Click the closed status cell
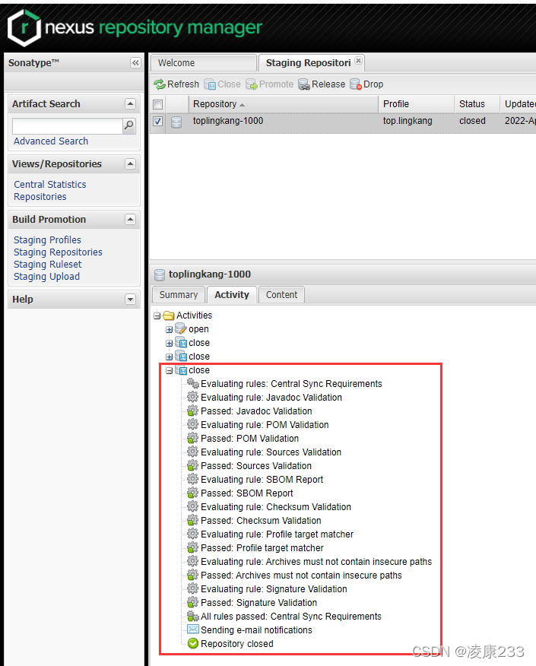536x666 pixels. (472, 121)
